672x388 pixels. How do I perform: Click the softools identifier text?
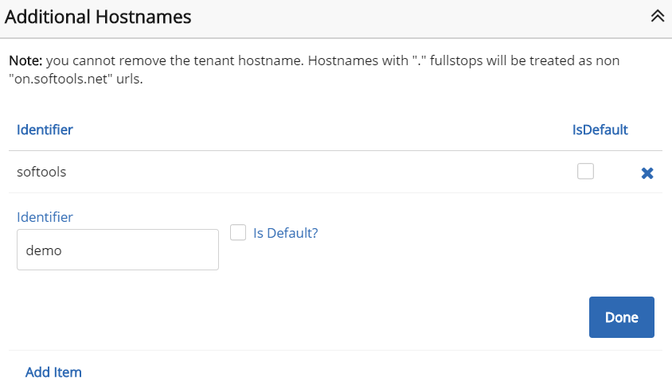click(41, 172)
